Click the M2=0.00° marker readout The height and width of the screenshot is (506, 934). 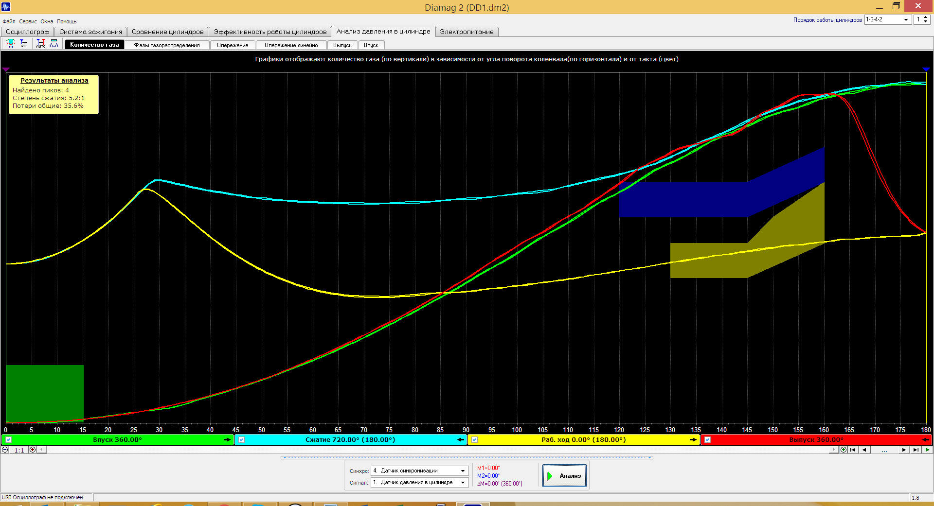click(x=488, y=476)
